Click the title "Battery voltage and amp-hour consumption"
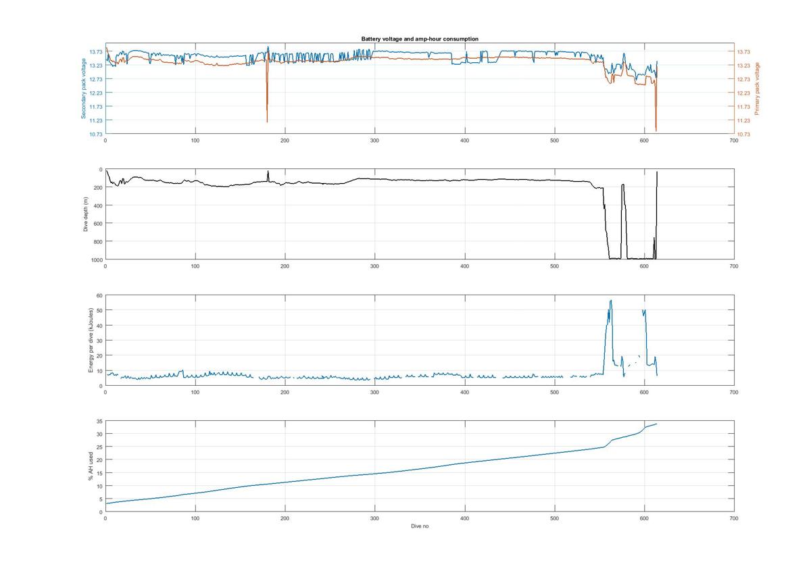This screenshot has height=575, width=811. coord(420,39)
